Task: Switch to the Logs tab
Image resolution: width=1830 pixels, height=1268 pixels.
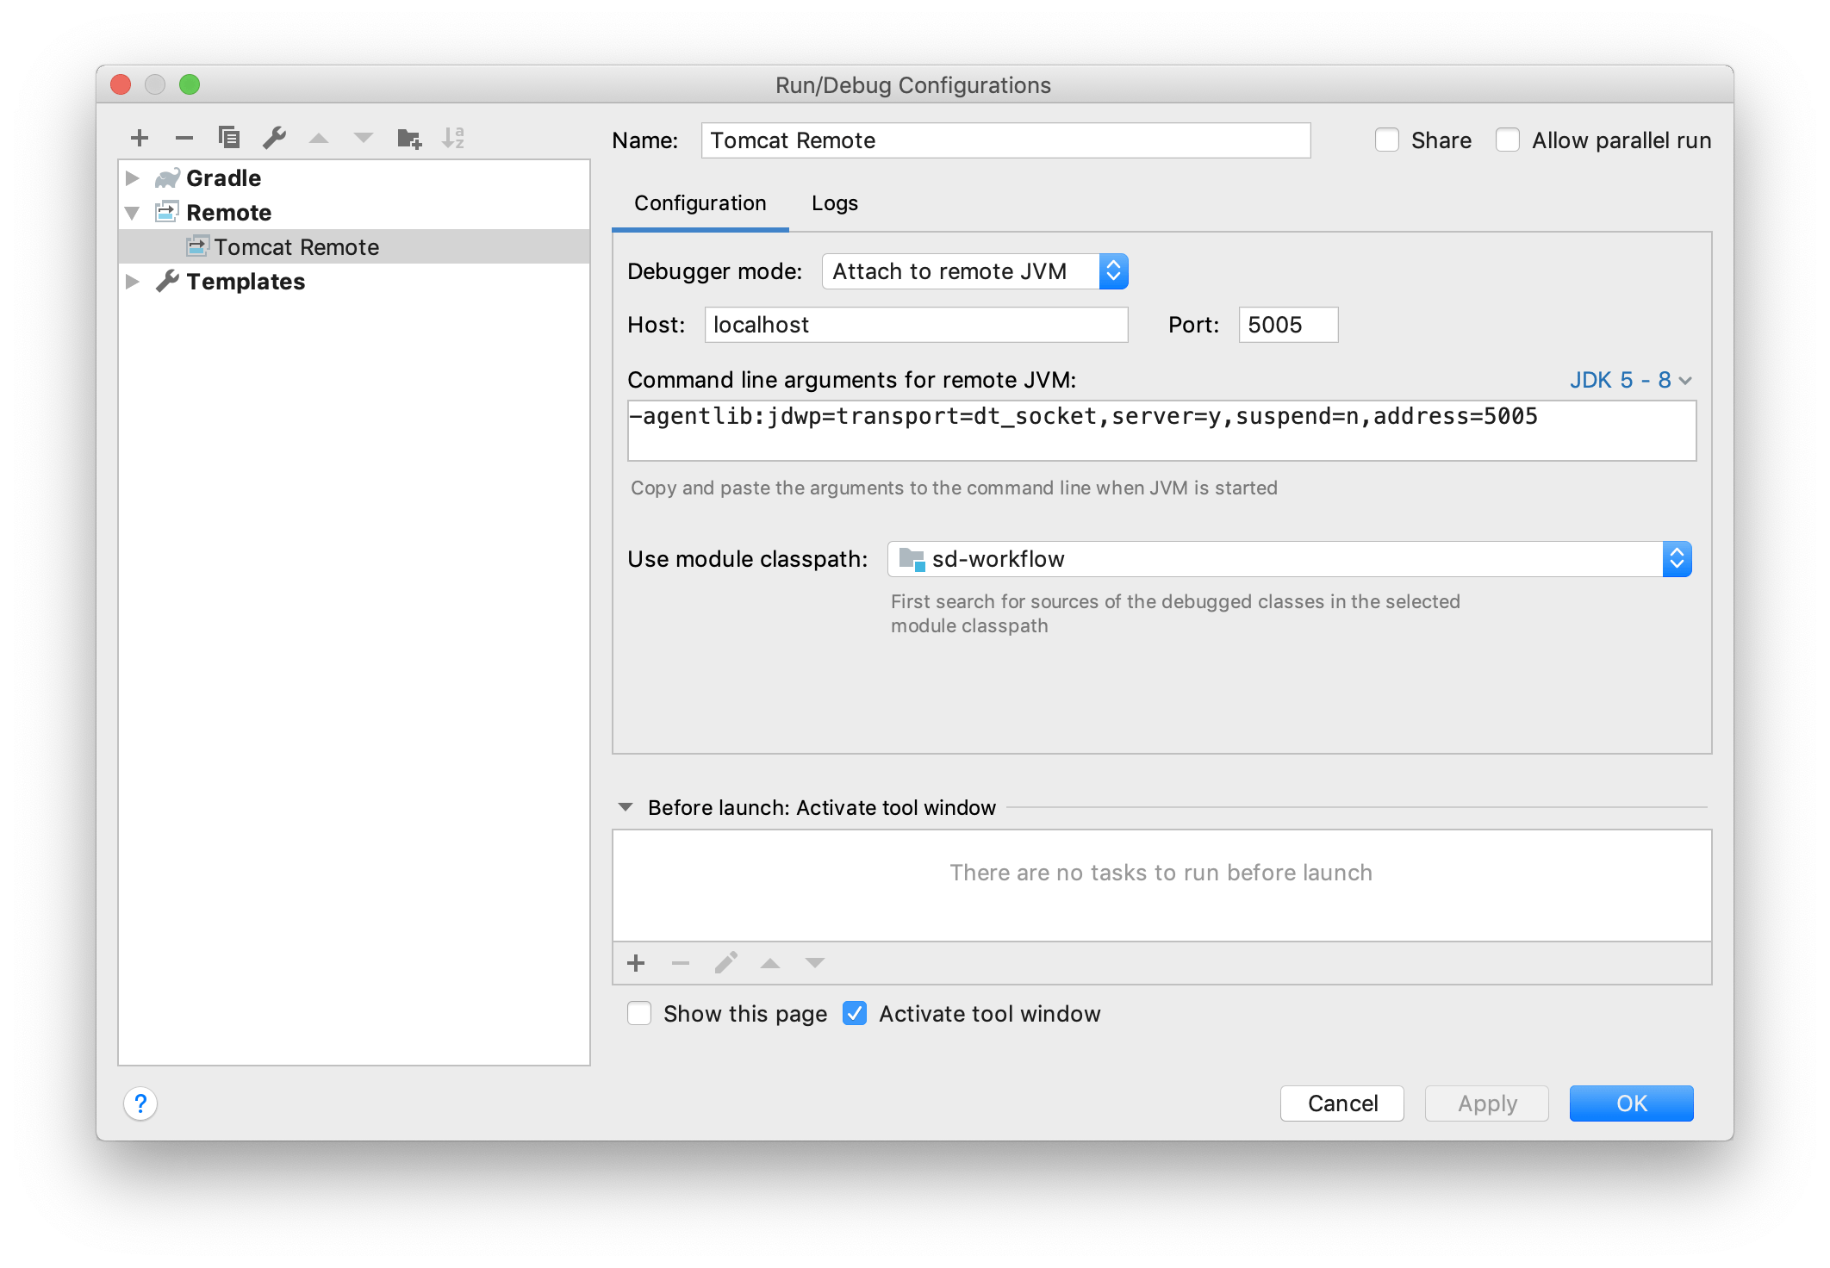Action: 834,203
